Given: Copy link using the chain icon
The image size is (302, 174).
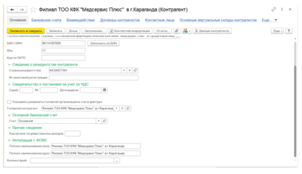Looking at the screenshot, I should tap(273, 10).
